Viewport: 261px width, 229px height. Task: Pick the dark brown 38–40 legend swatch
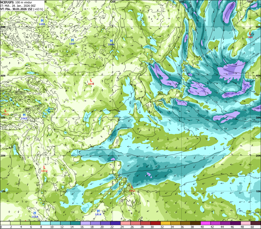[x=195, y=223]
